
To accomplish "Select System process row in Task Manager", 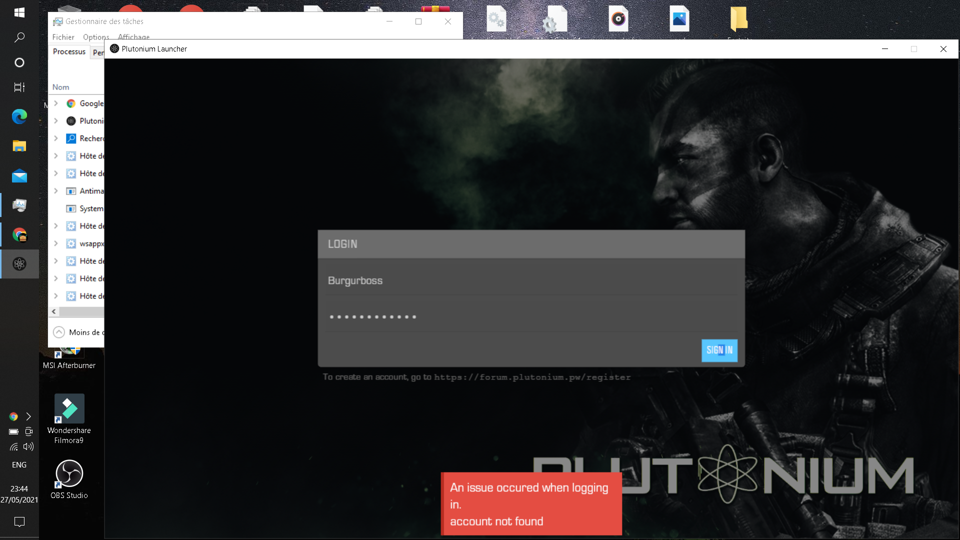I will tap(77, 208).
